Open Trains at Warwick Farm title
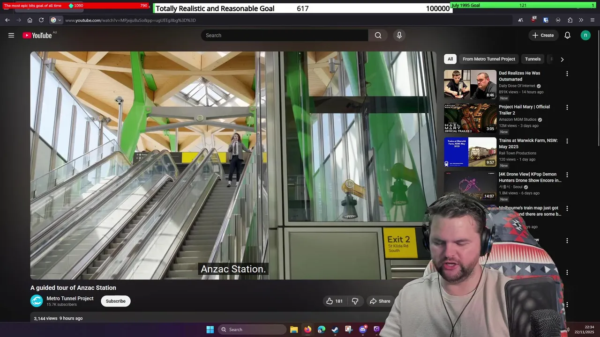The image size is (600, 337). coord(528,144)
